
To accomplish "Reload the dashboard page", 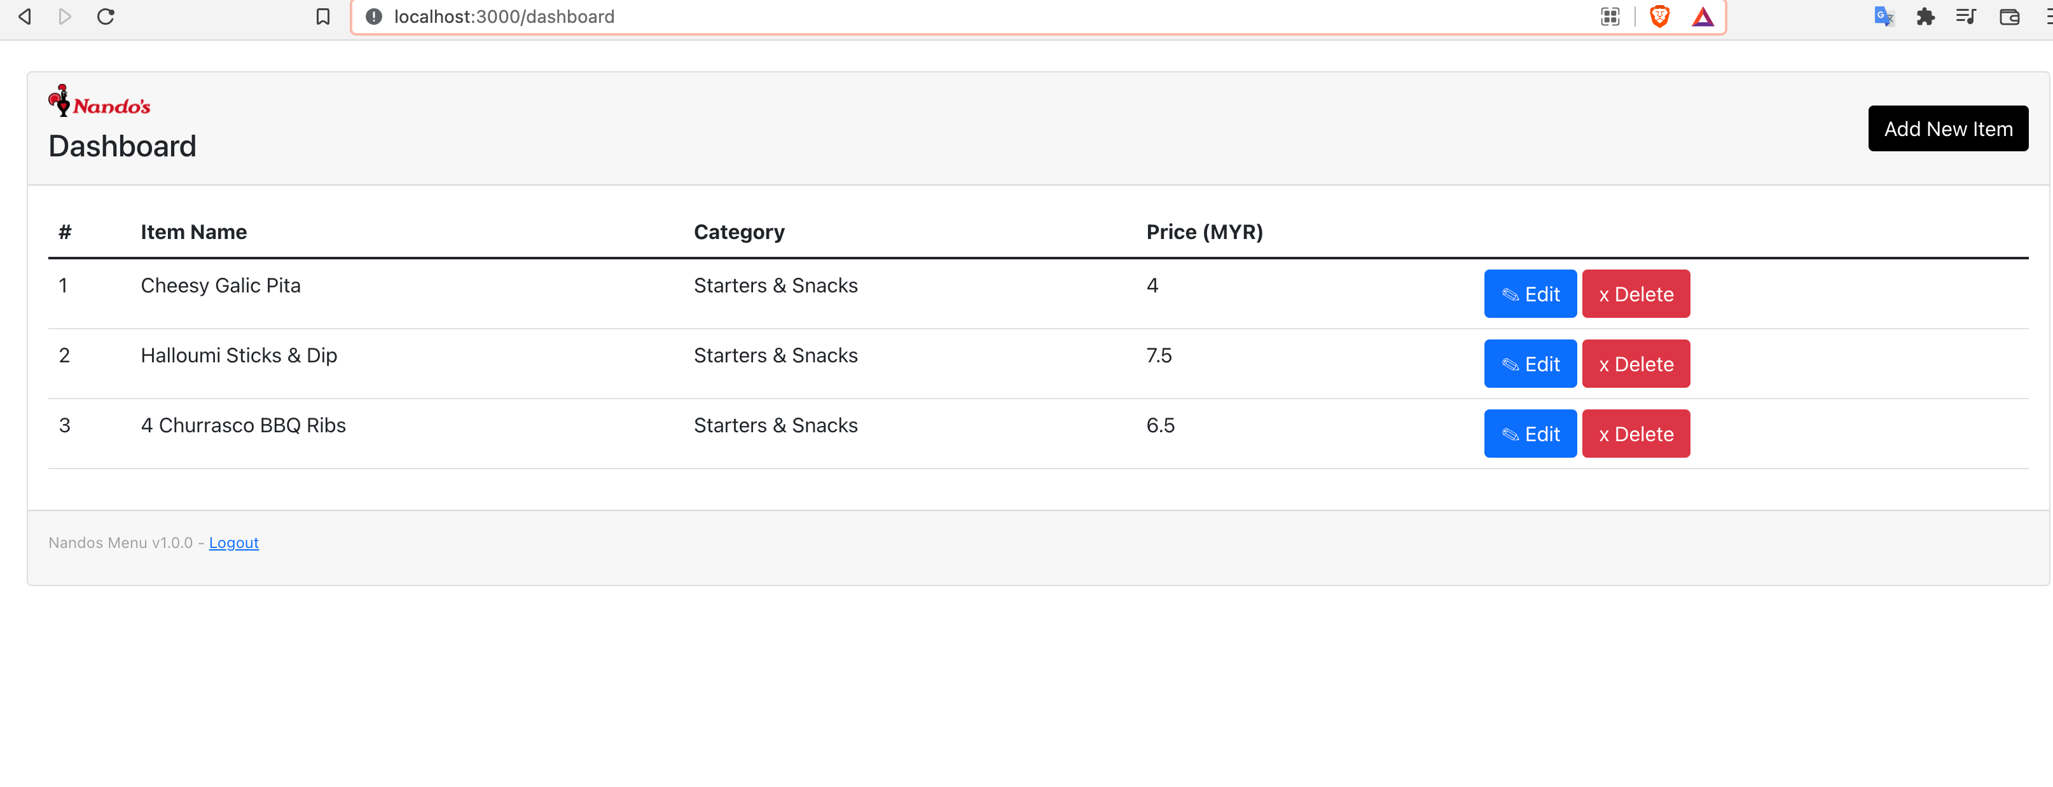I will (106, 17).
